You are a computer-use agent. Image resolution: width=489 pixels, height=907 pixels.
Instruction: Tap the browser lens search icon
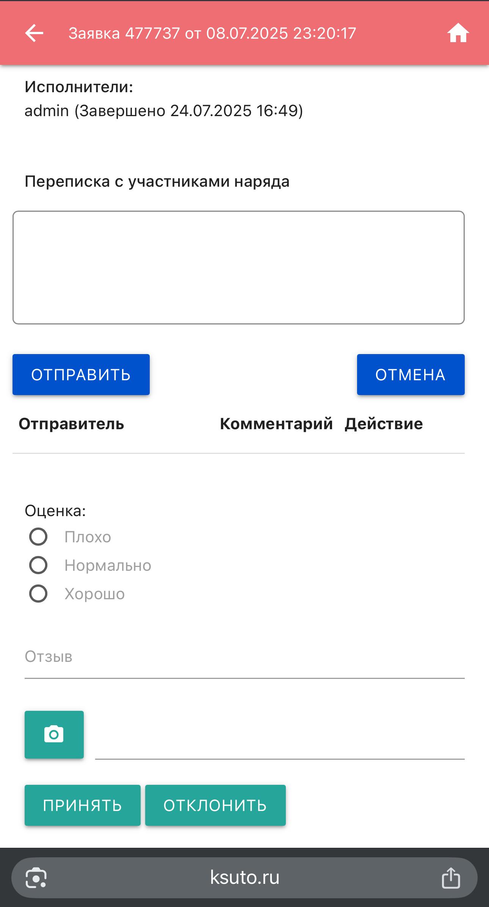click(x=36, y=877)
